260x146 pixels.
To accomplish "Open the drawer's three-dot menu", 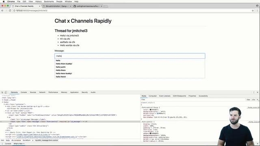I will point(2,144).
